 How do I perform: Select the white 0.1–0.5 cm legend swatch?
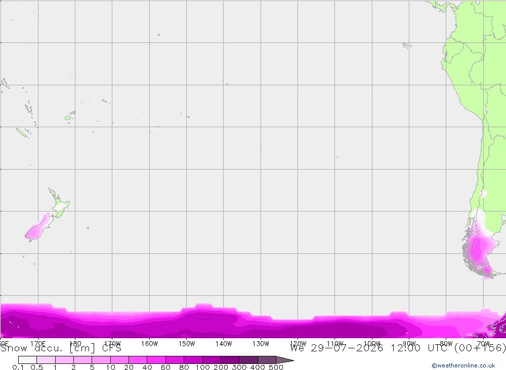tap(28, 360)
